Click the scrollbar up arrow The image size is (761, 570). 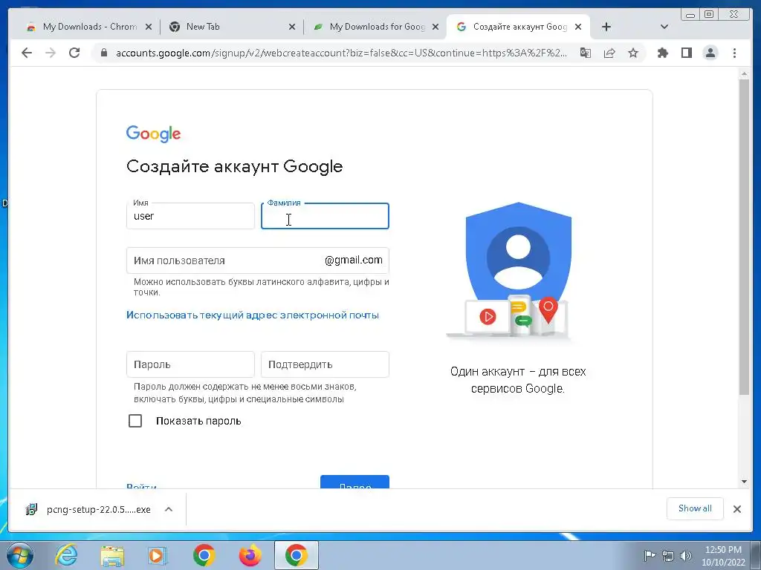(x=744, y=73)
